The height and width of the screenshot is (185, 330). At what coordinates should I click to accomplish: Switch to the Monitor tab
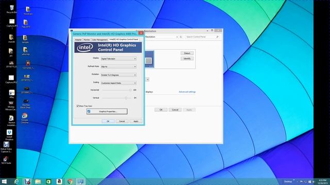[x=87, y=40]
